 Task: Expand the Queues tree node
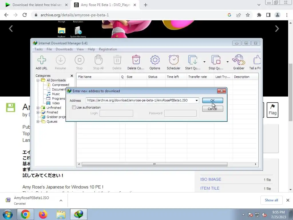pyautogui.click(x=38, y=121)
